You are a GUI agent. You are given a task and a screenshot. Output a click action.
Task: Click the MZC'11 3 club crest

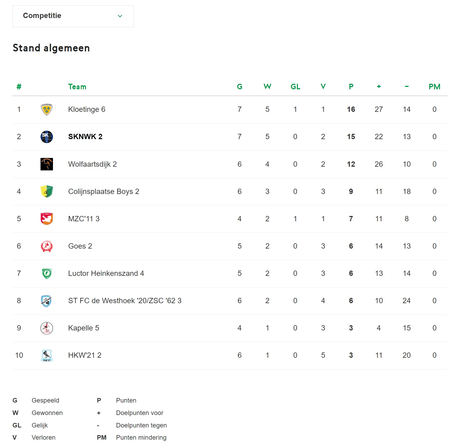tap(47, 219)
